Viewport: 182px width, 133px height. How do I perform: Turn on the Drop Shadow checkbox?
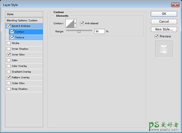click(8, 89)
